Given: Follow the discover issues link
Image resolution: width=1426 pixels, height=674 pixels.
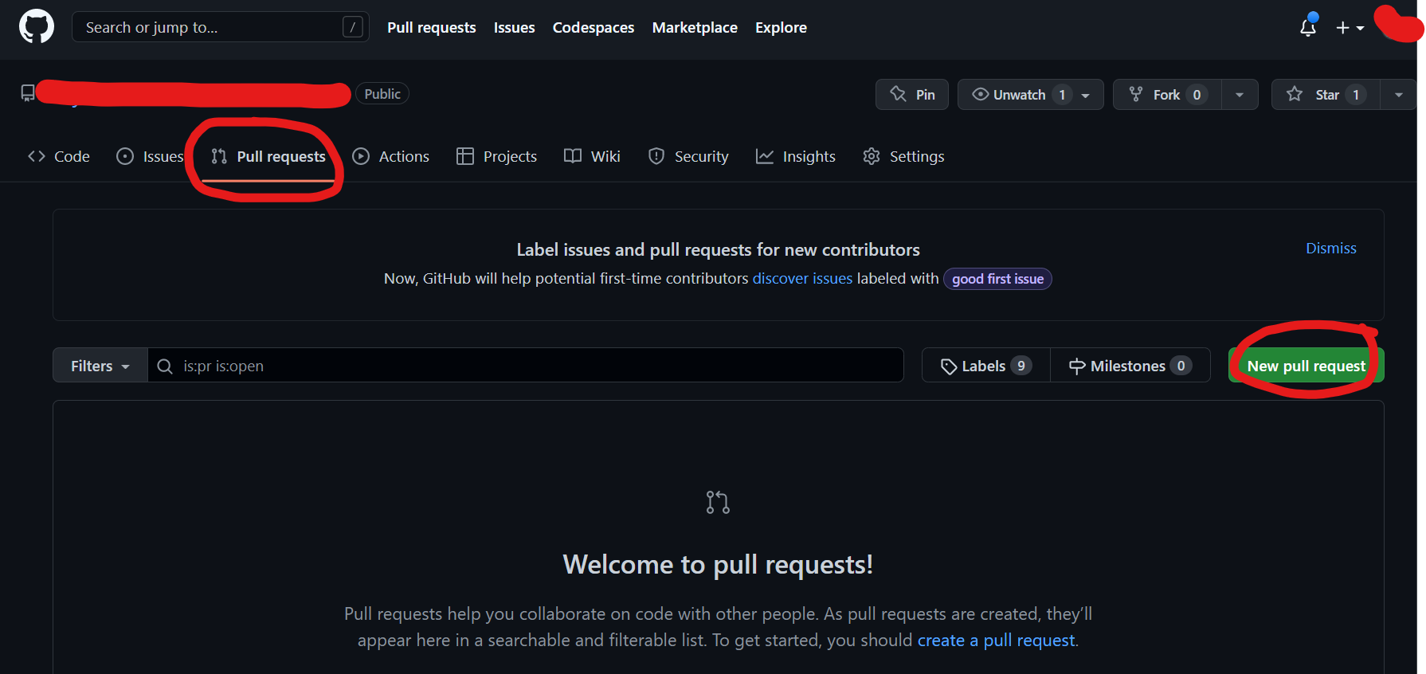Looking at the screenshot, I should (802, 278).
